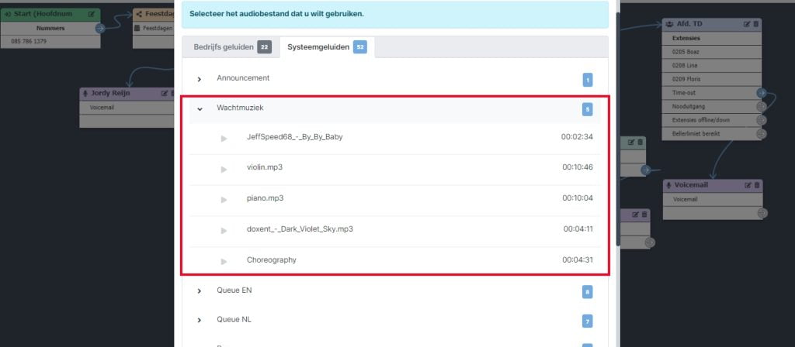
Task: Edit the Afd. TD node
Action: [747, 24]
